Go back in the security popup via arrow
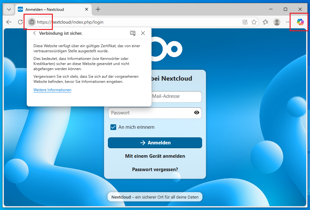 [x=34, y=33]
